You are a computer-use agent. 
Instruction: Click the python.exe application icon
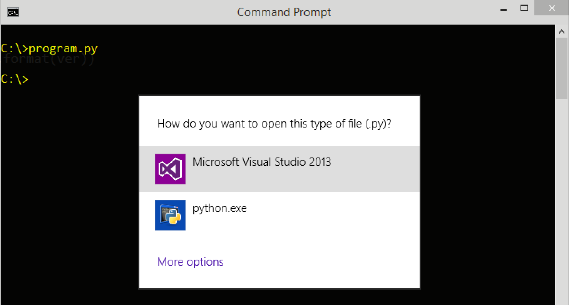[170, 215]
